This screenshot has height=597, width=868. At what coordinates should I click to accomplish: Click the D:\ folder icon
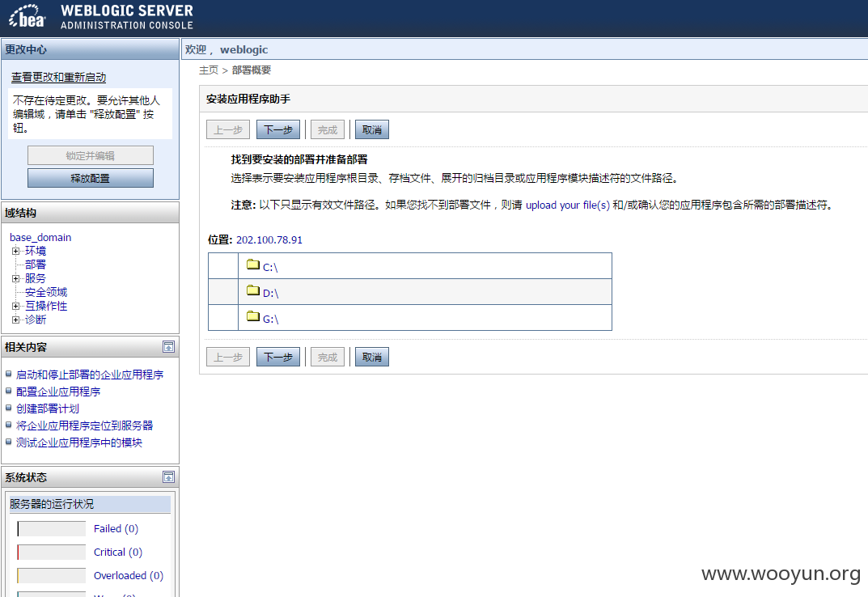253,290
